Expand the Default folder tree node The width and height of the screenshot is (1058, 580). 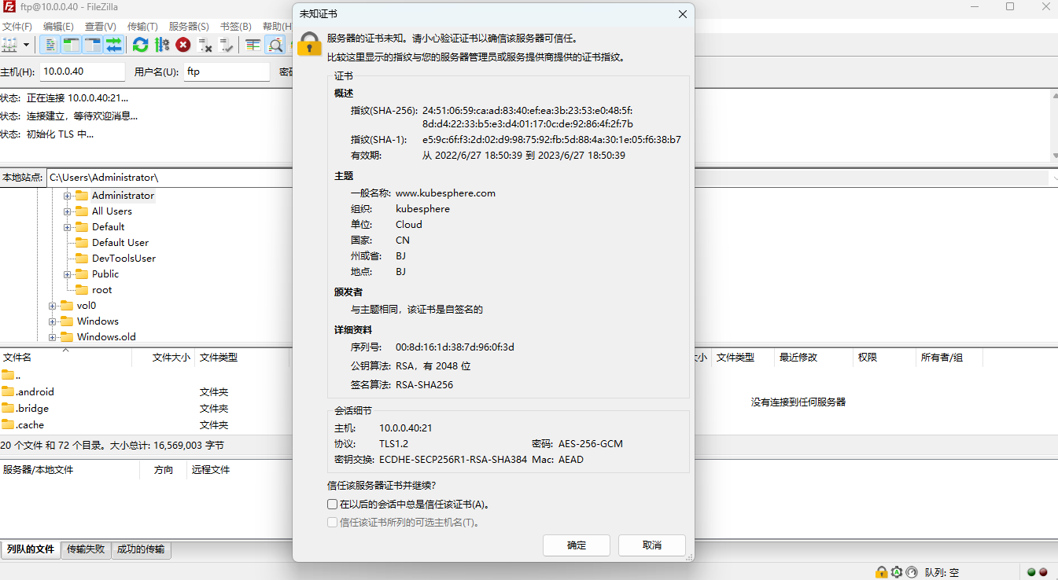coord(68,227)
